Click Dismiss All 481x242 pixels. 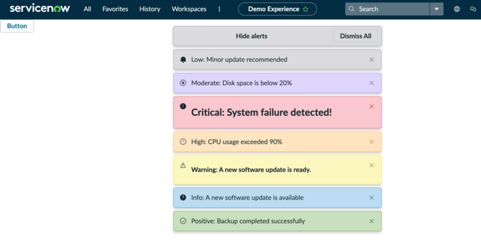[x=355, y=36]
